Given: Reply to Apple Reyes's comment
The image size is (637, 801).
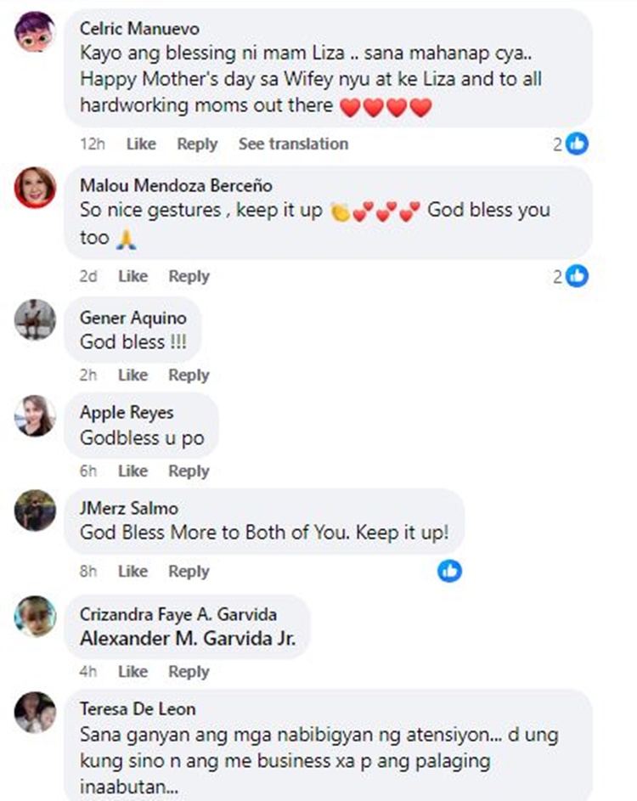Looking at the screenshot, I should click(189, 471).
